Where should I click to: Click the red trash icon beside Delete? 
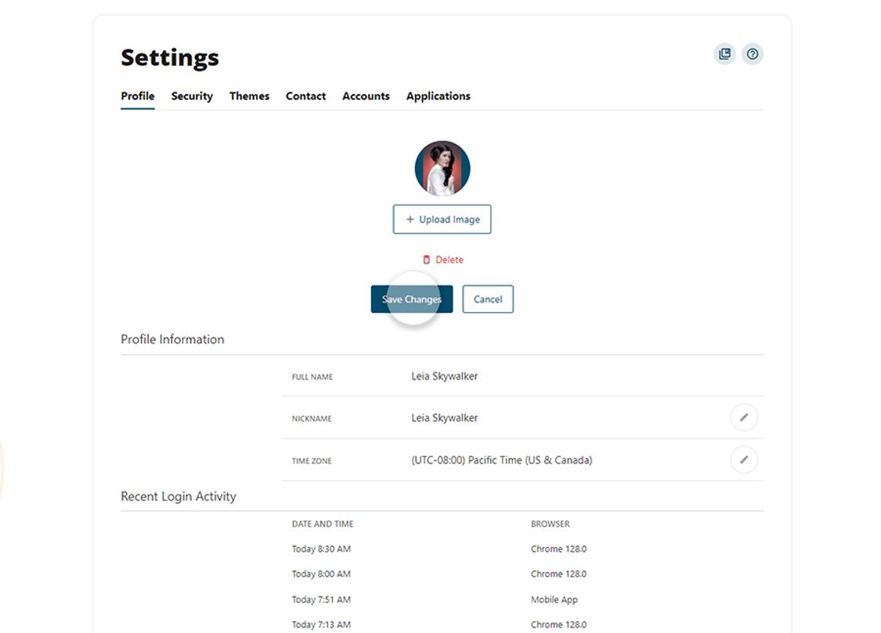(427, 260)
